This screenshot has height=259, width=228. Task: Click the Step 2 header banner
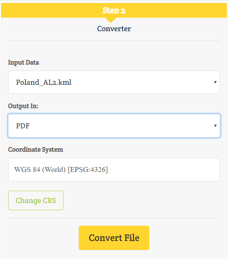coord(114,10)
